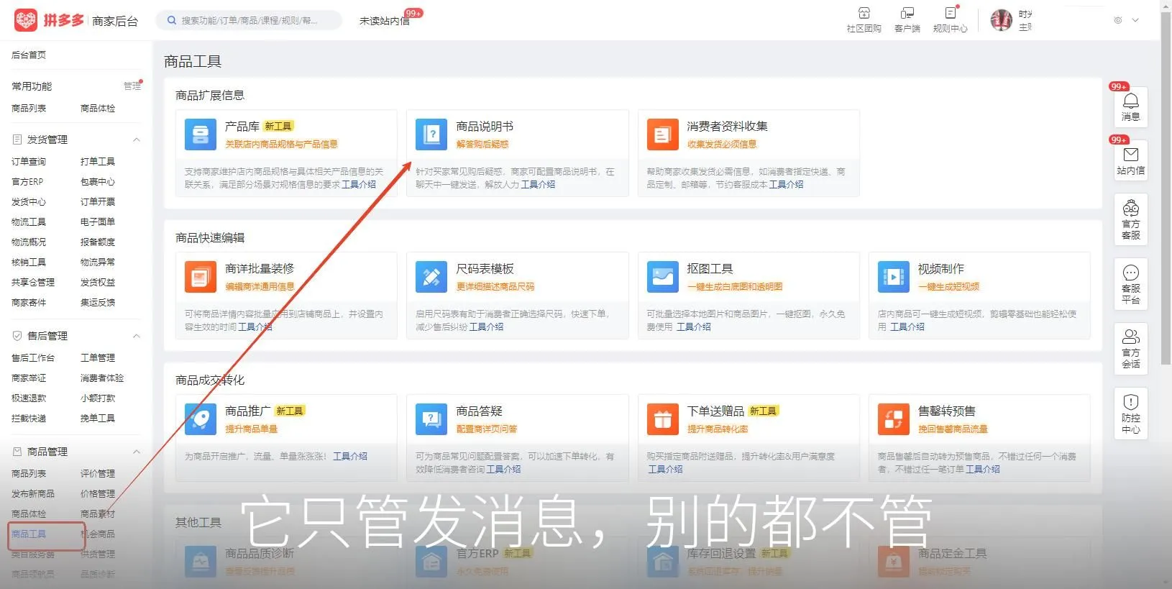Open the 商品说明书 book icon
This screenshot has height=589, width=1172.
(431, 134)
